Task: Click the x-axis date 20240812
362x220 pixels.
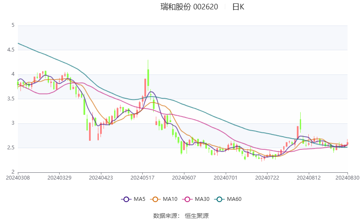Action: click(309, 178)
